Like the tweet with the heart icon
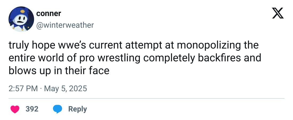The height and width of the screenshot is (120, 293). [x=15, y=109]
